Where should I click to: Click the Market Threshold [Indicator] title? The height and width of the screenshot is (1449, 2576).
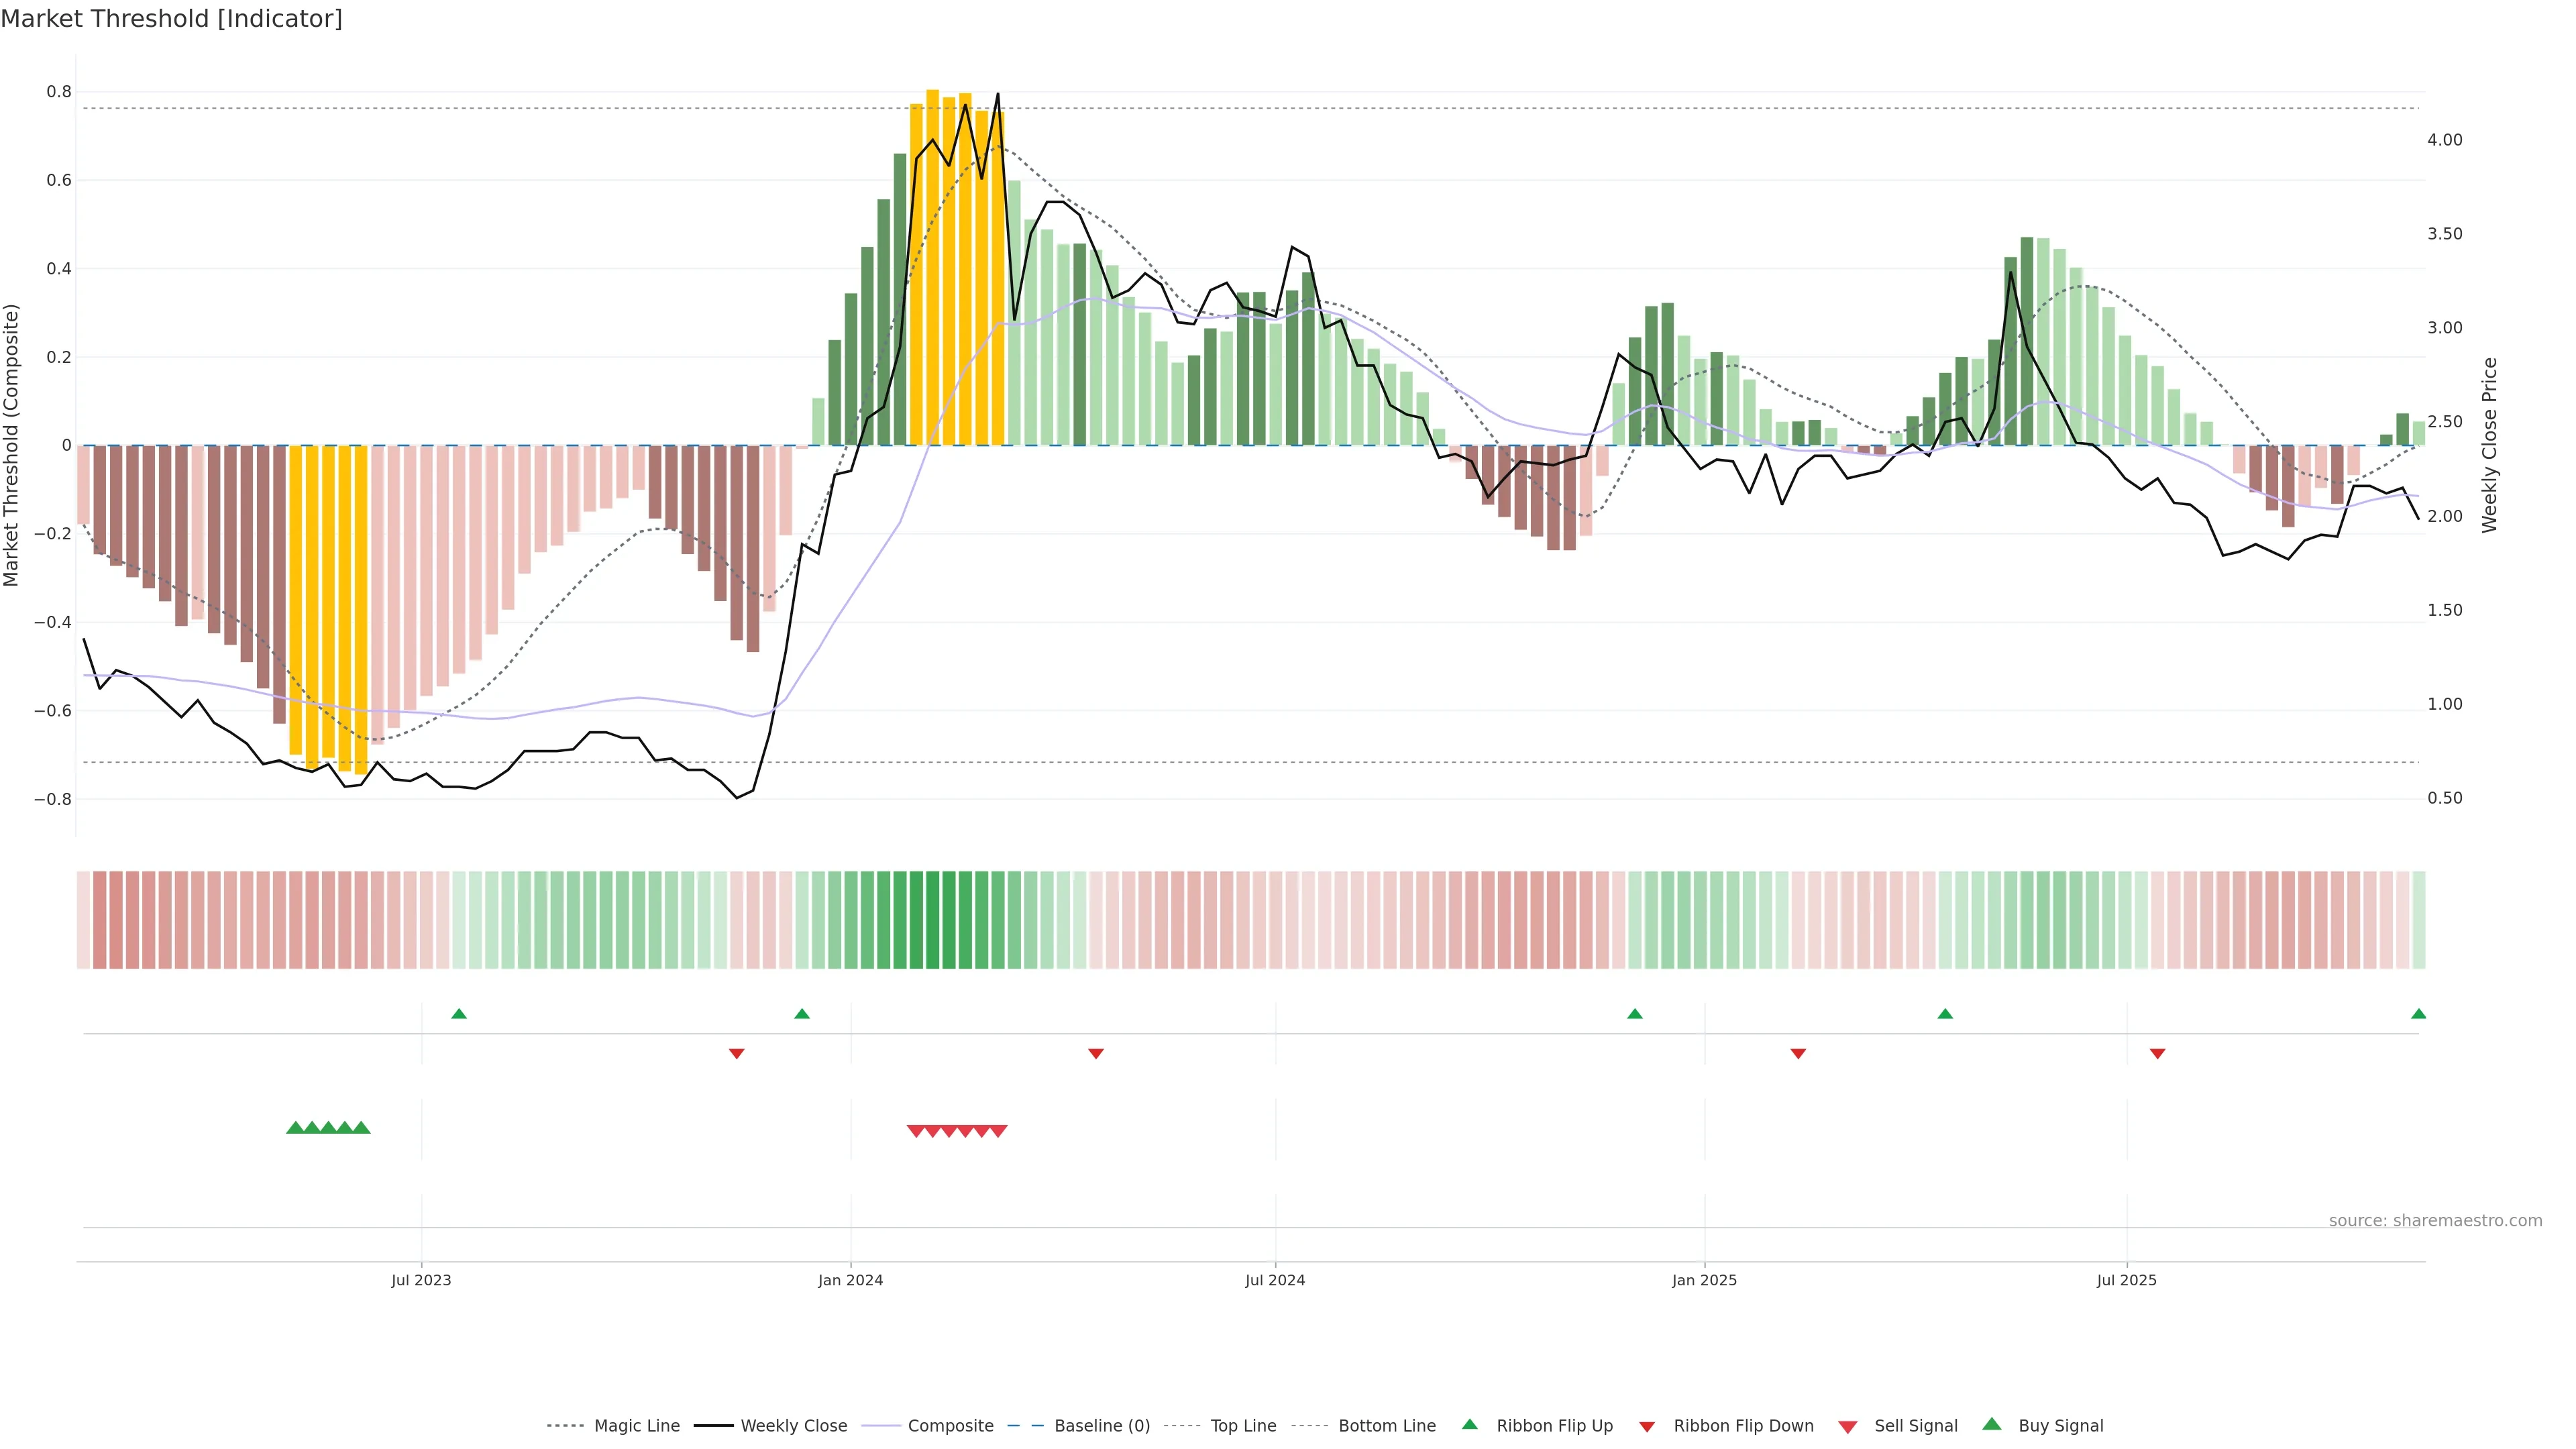click(x=171, y=19)
